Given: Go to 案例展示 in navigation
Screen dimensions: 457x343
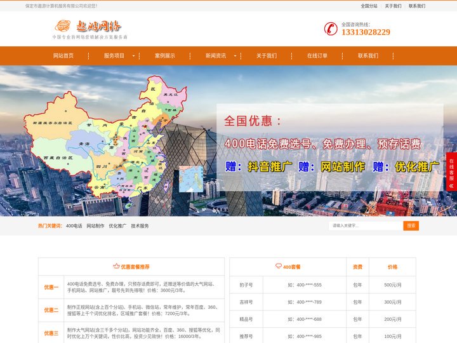Looking at the screenshot, I should 165,56.
